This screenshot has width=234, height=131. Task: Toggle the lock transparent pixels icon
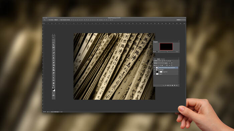(157, 65)
